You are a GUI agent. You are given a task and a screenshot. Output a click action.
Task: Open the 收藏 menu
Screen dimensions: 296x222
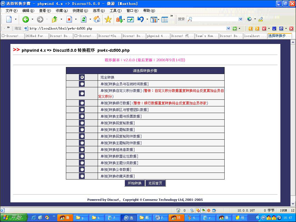pyautogui.click(x=62, y=11)
